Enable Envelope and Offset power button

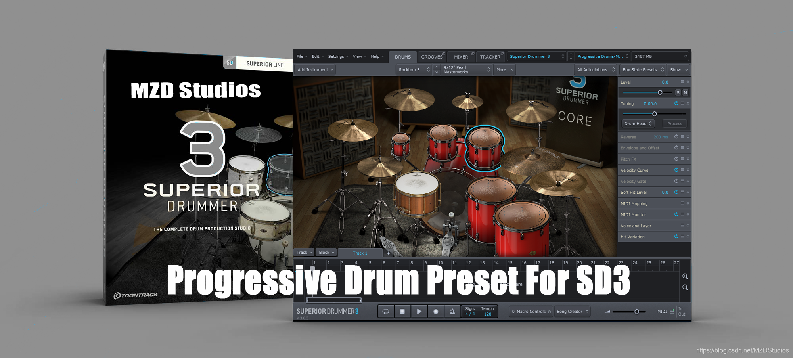point(676,148)
